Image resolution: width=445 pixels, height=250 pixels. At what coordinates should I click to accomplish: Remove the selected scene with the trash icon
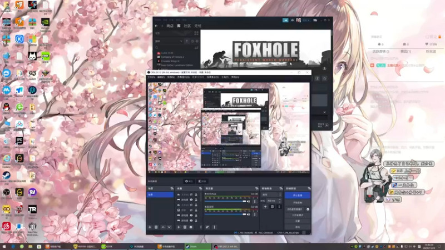pyautogui.click(x=156, y=227)
